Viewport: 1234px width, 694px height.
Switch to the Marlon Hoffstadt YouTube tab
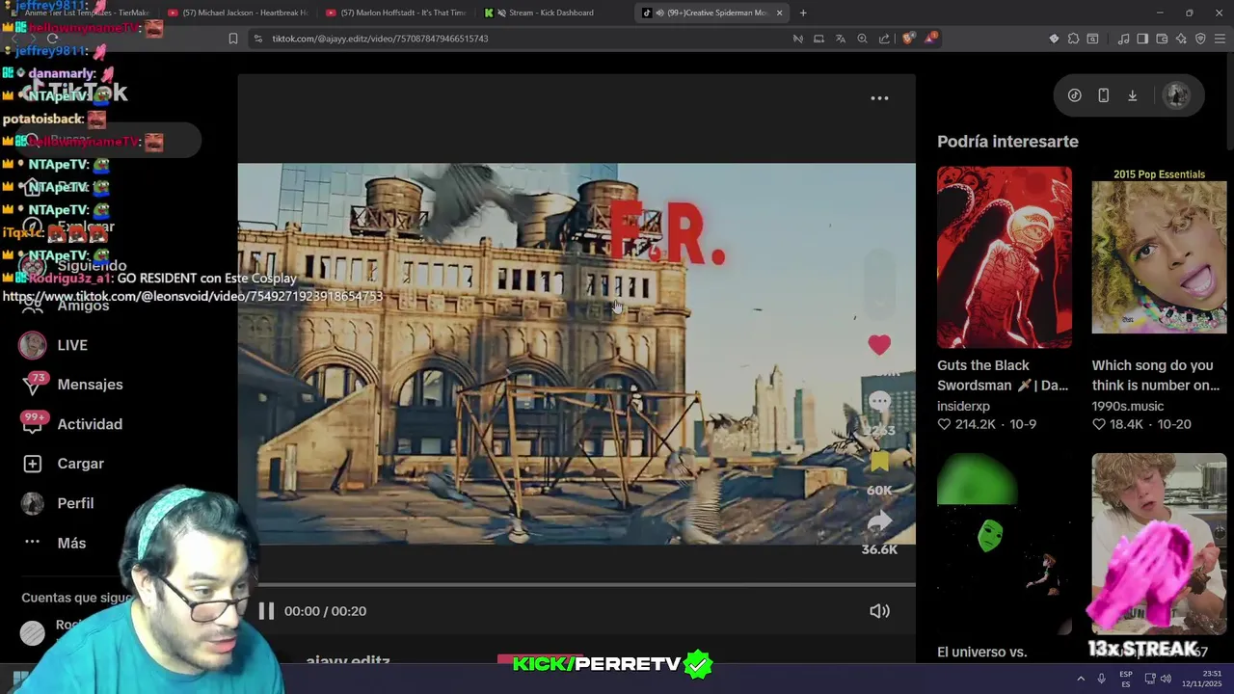(396, 13)
